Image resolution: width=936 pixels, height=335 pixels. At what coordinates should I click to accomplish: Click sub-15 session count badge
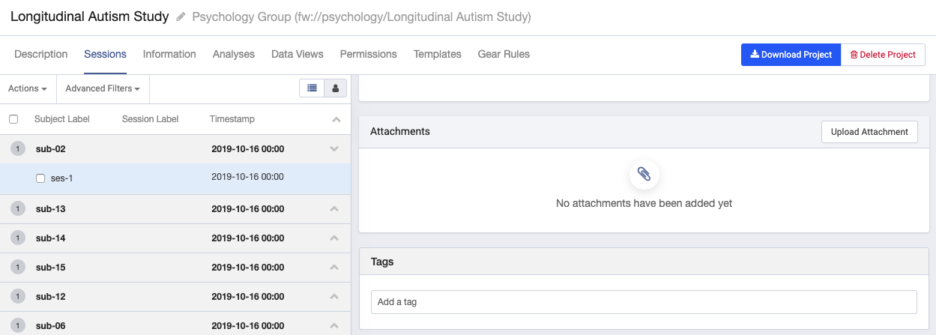(17, 268)
